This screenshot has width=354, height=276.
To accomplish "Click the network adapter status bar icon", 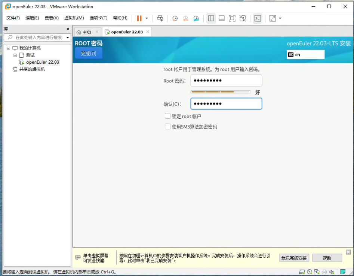I will [x=317, y=272].
